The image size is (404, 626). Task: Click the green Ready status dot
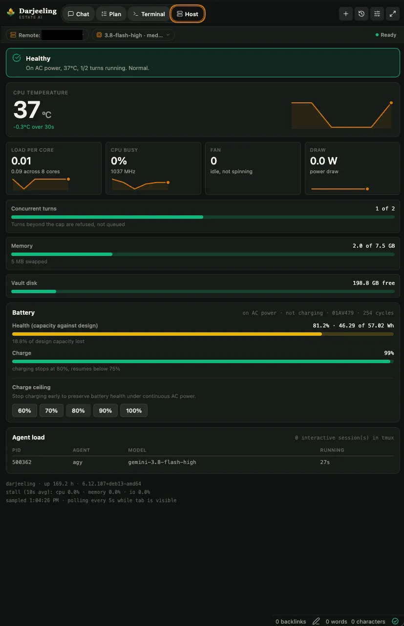coord(377,35)
